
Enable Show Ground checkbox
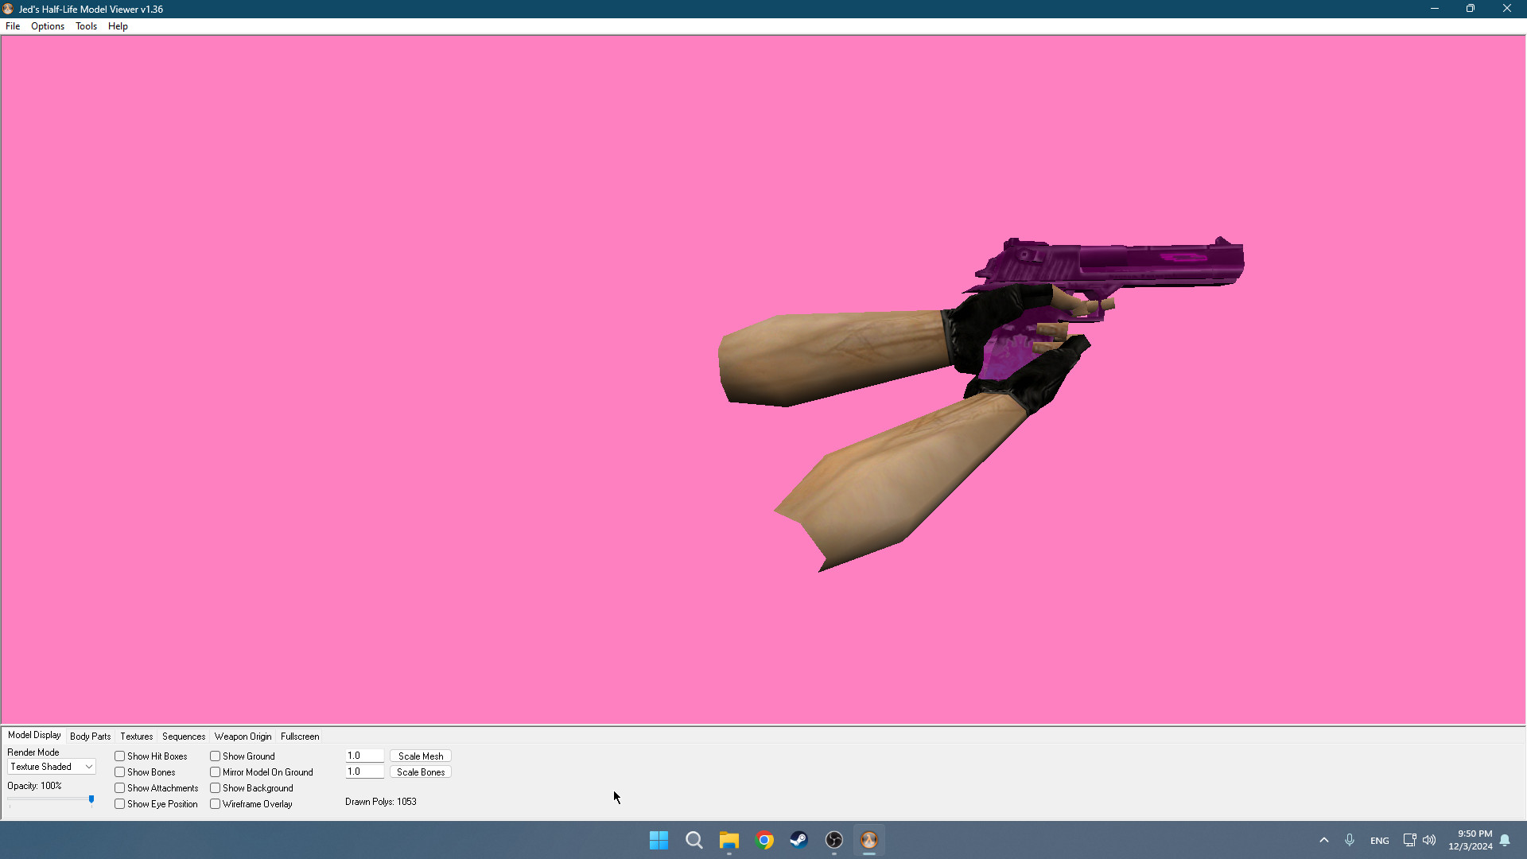click(x=215, y=756)
